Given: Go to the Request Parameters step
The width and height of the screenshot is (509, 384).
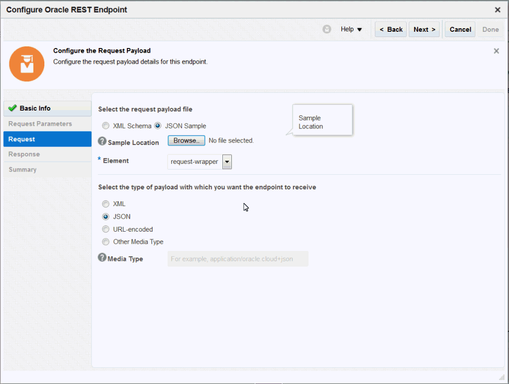Looking at the screenshot, I should [x=48, y=124].
